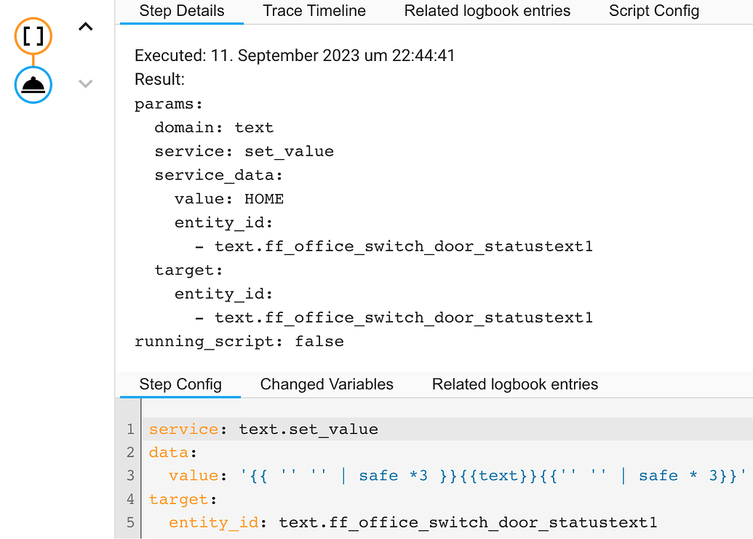Click the service: text.set_value code line
This screenshot has height=539, width=753.
click(262, 429)
